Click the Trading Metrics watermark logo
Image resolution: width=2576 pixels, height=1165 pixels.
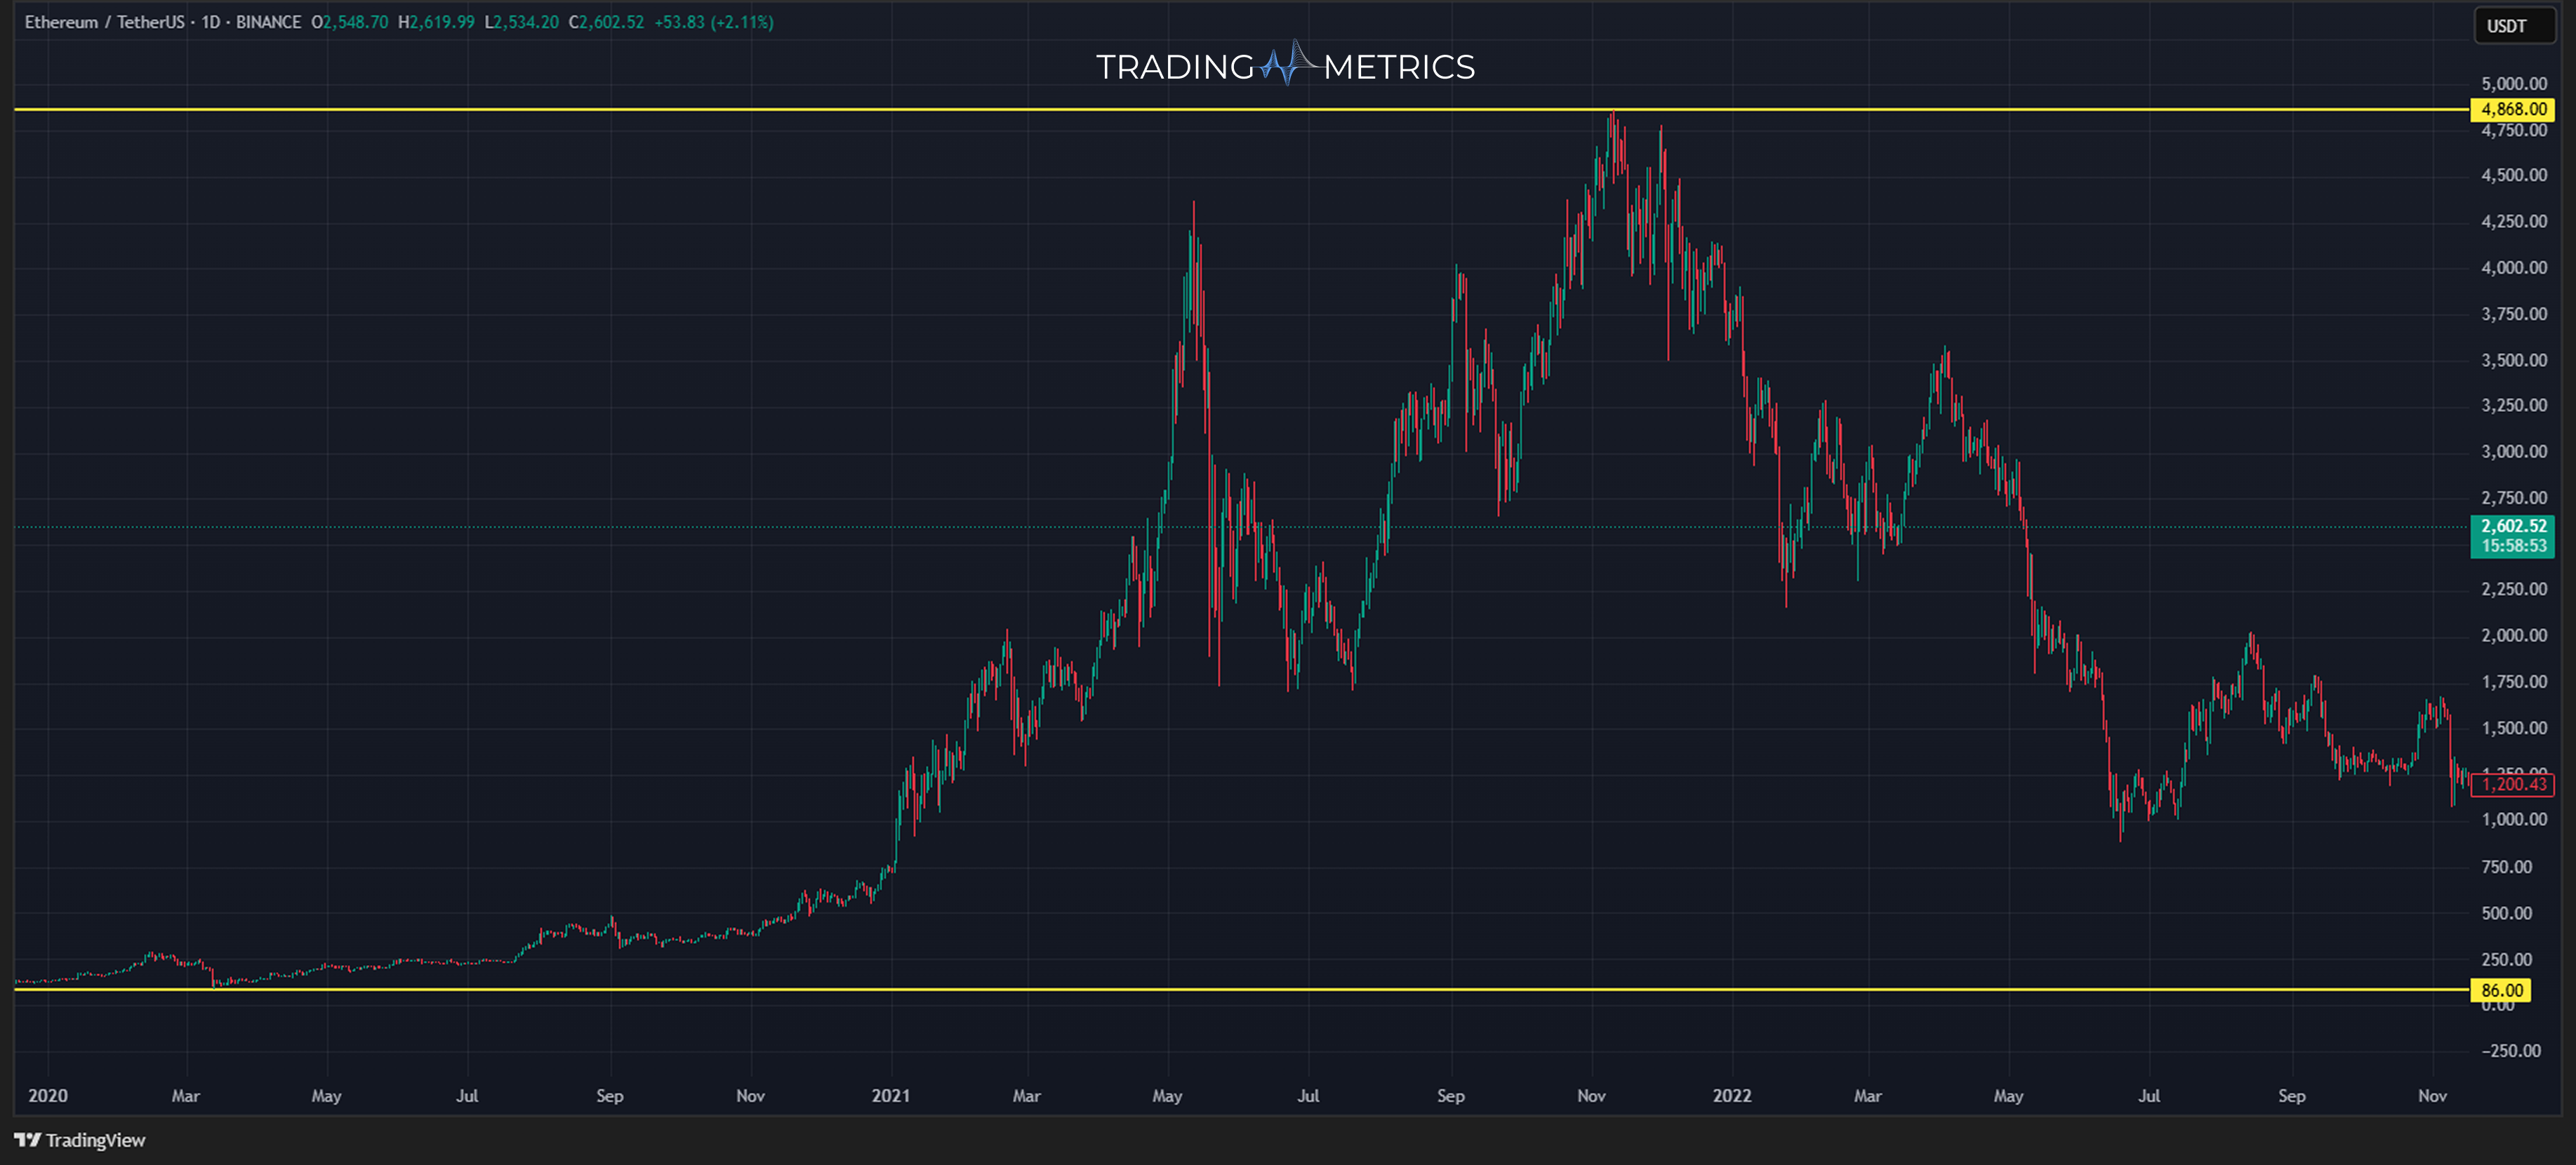[x=1286, y=67]
